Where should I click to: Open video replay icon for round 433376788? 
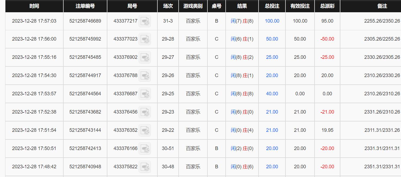click(145, 76)
